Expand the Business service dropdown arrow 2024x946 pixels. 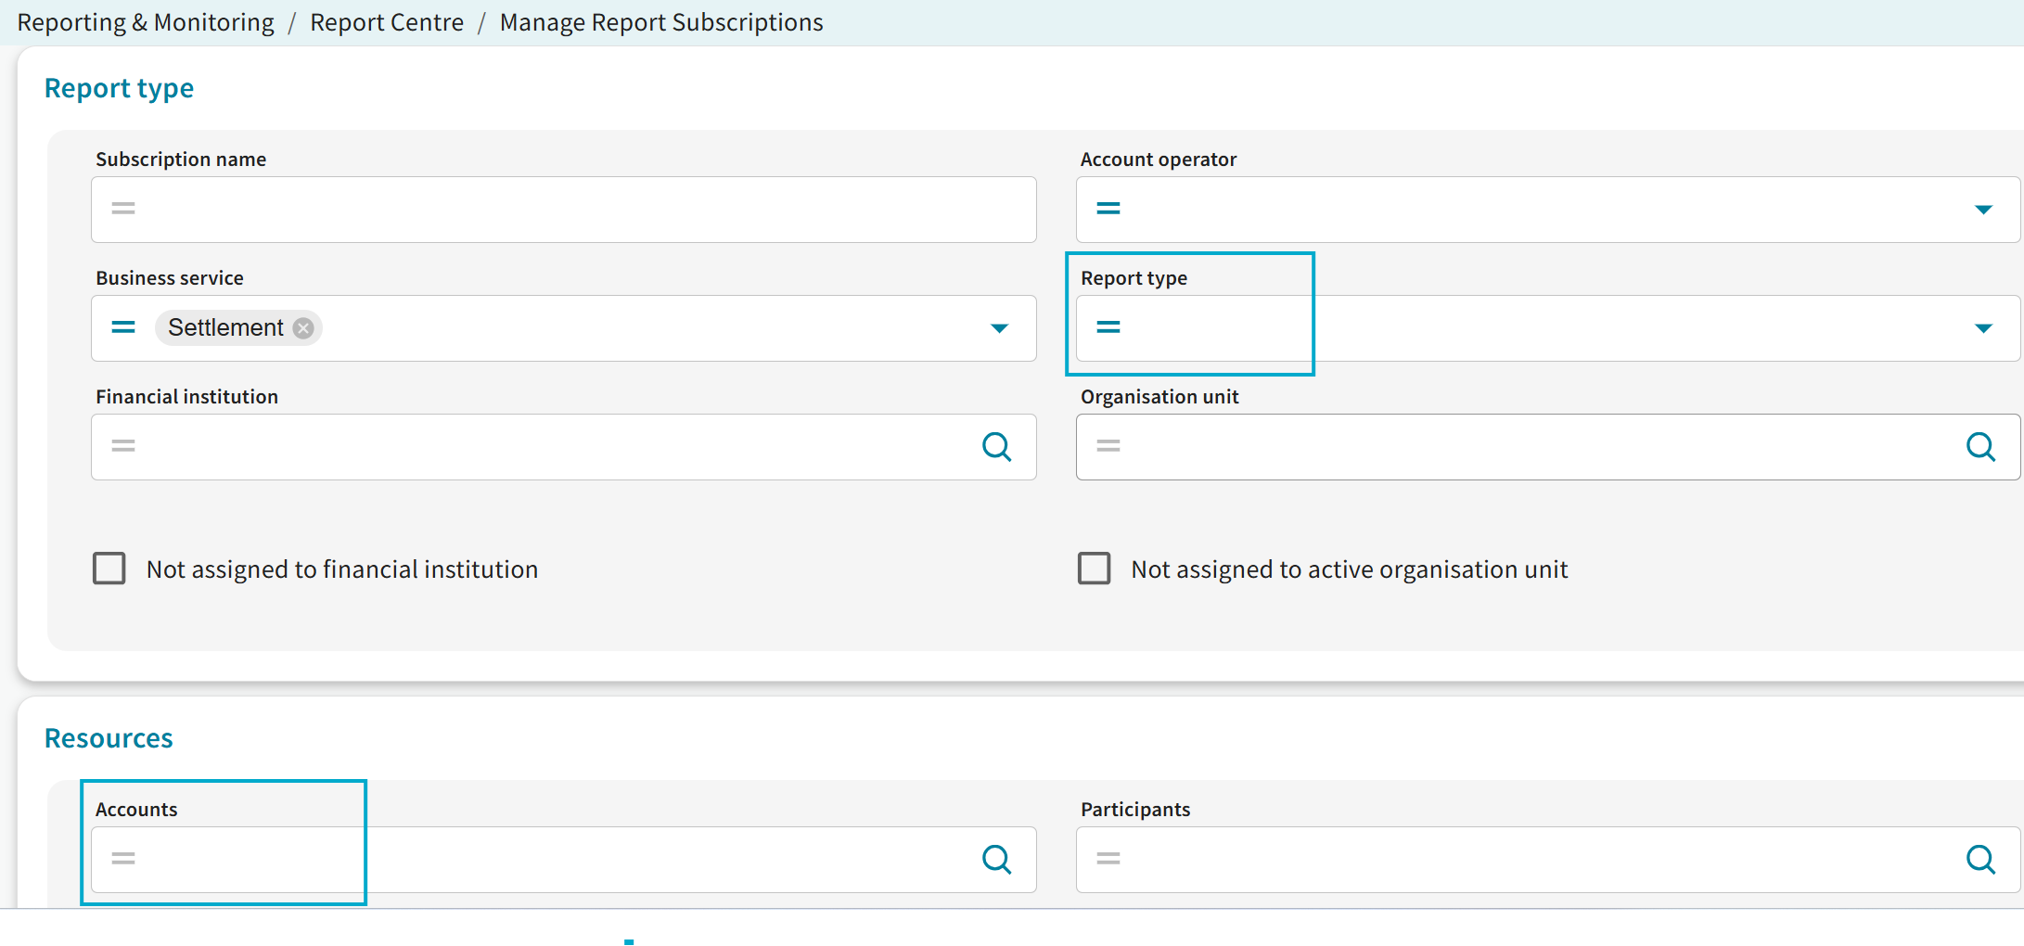pyautogui.click(x=999, y=328)
